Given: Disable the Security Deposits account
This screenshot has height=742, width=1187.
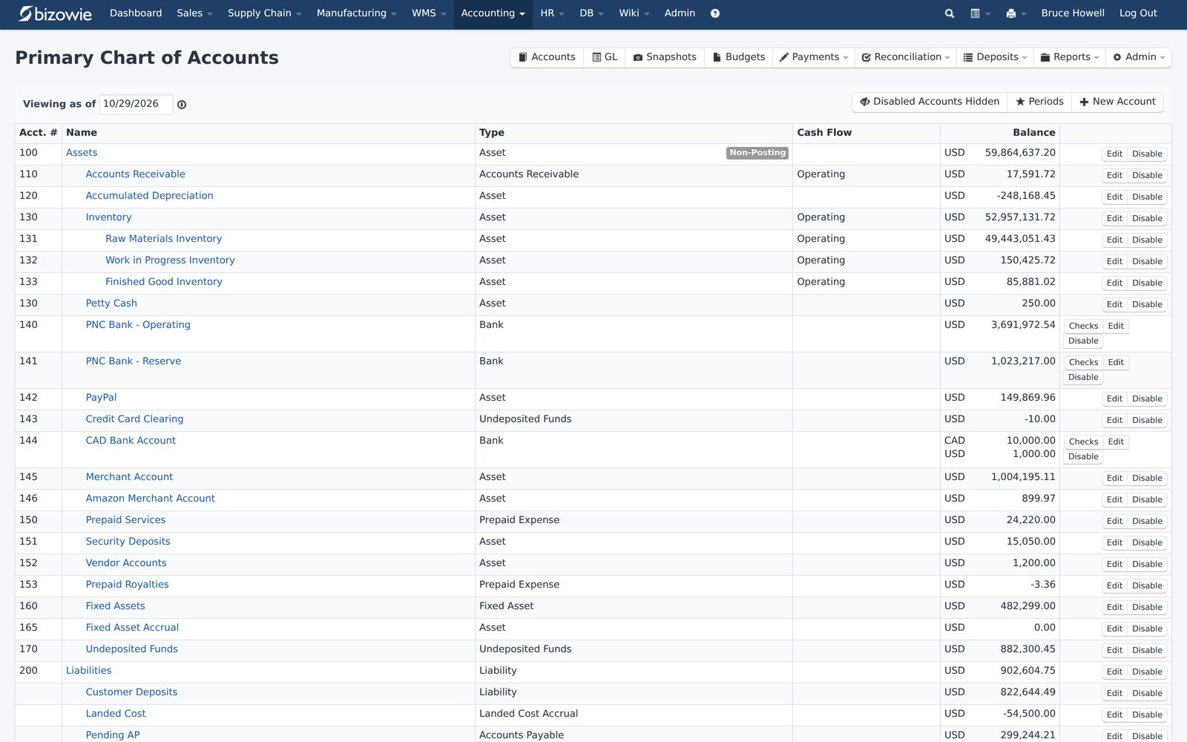Looking at the screenshot, I should 1147,543.
